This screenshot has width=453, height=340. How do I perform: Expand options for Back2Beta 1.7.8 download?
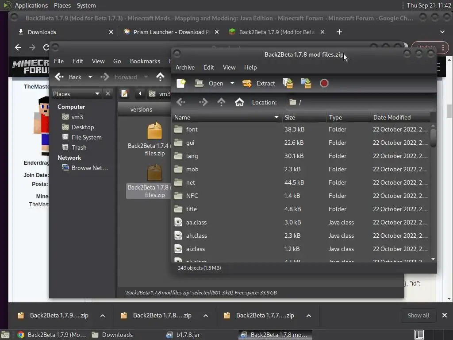click(x=206, y=315)
